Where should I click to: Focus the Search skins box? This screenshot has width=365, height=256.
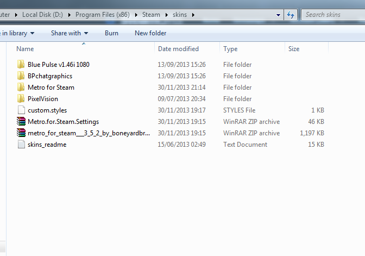click(334, 15)
